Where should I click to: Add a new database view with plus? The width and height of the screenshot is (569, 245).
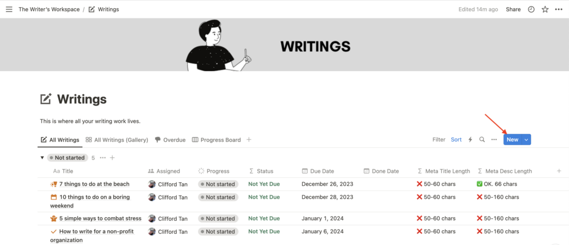tap(249, 140)
